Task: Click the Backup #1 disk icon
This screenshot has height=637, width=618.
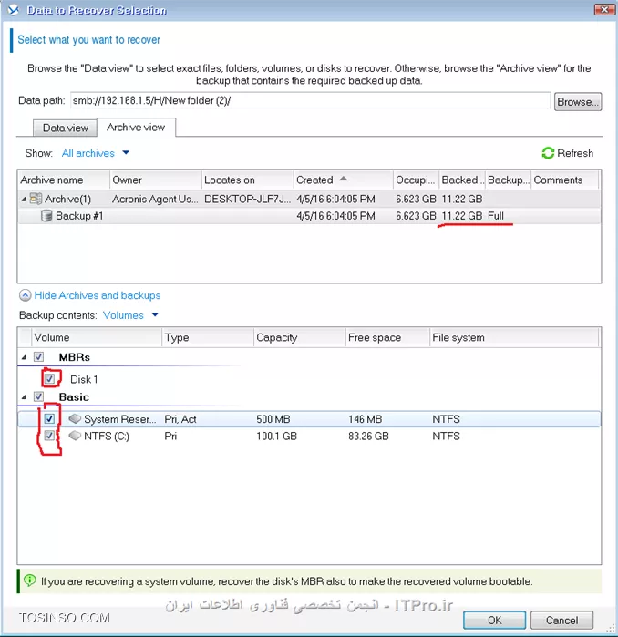Action: tap(46, 216)
